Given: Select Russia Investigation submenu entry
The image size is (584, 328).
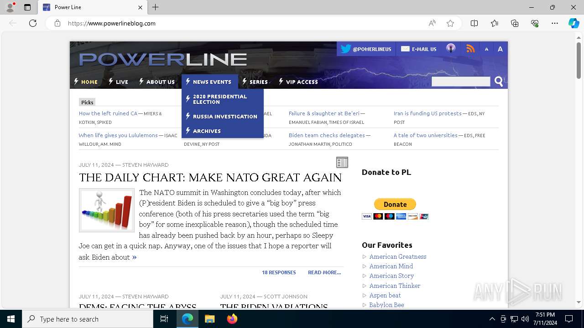Looking at the screenshot, I should click(222, 117).
